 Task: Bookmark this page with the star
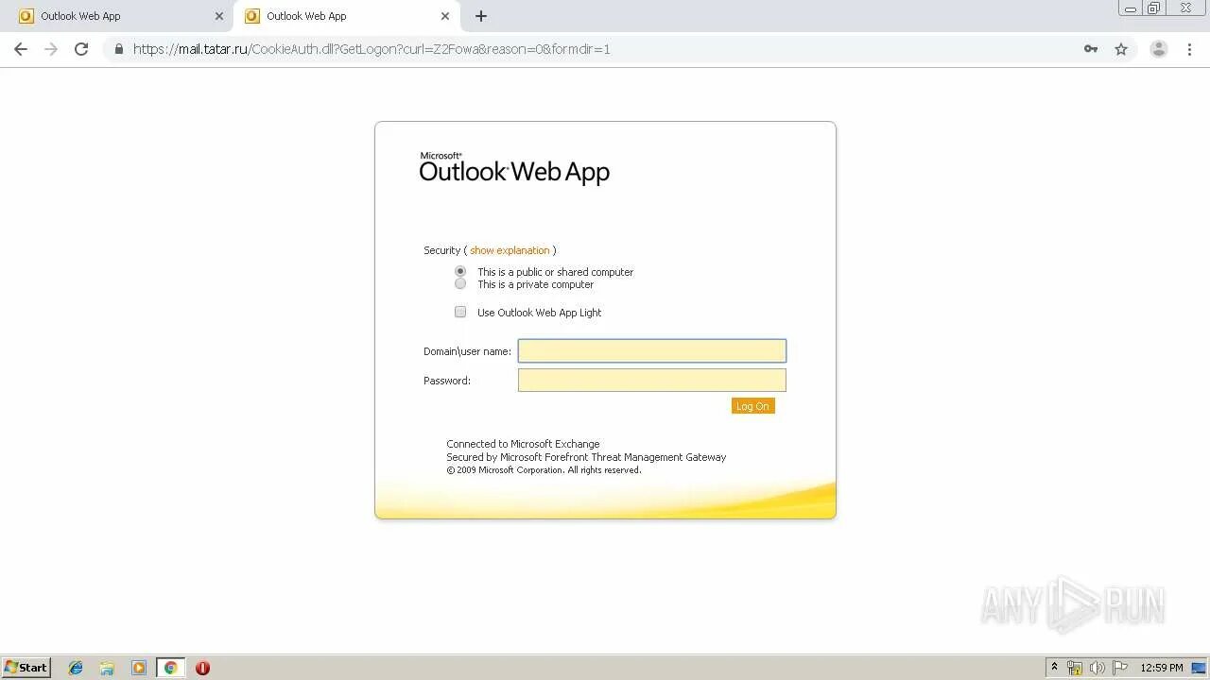pyautogui.click(x=1121, y=49)
